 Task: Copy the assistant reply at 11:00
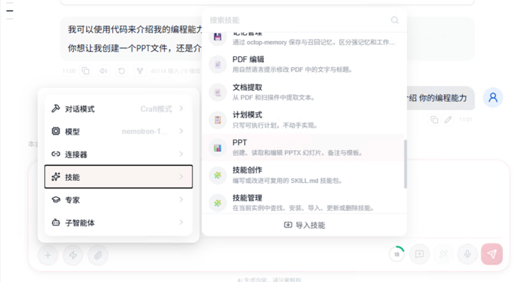[85, 71]
